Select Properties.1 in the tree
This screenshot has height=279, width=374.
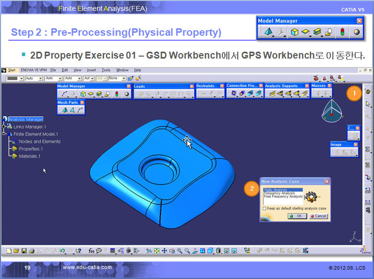[x=31, y=149]
